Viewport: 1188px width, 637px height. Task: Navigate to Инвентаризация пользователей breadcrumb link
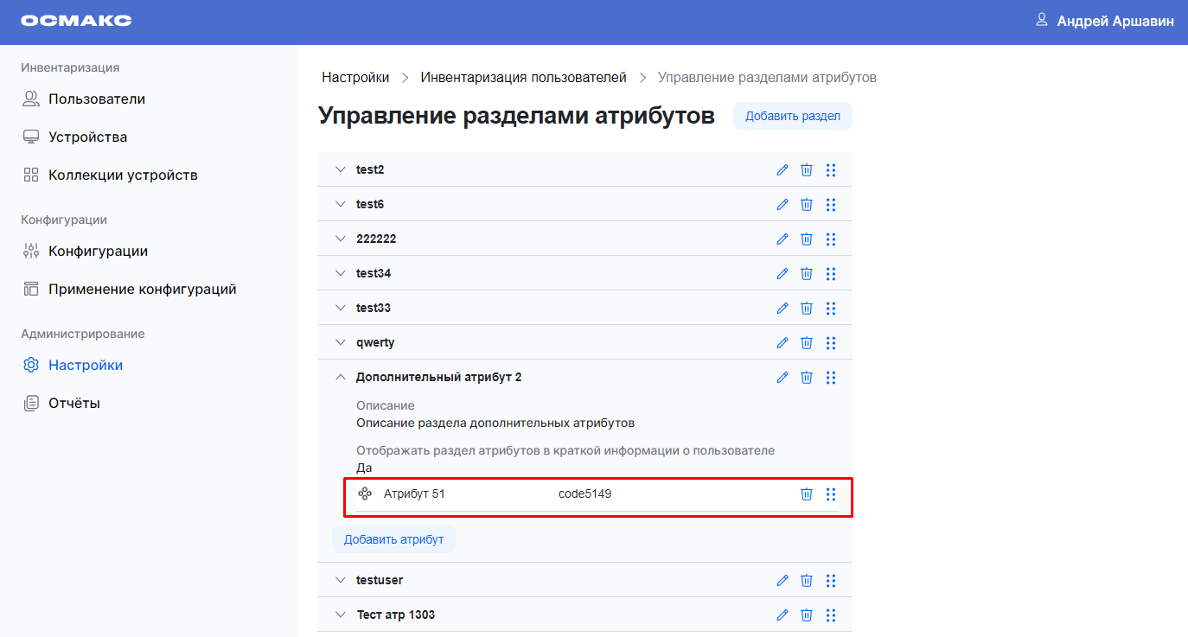point(523,78)
